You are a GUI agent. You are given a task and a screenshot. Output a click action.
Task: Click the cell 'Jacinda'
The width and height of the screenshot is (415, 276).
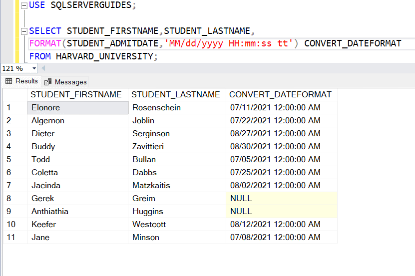(78, 185)
